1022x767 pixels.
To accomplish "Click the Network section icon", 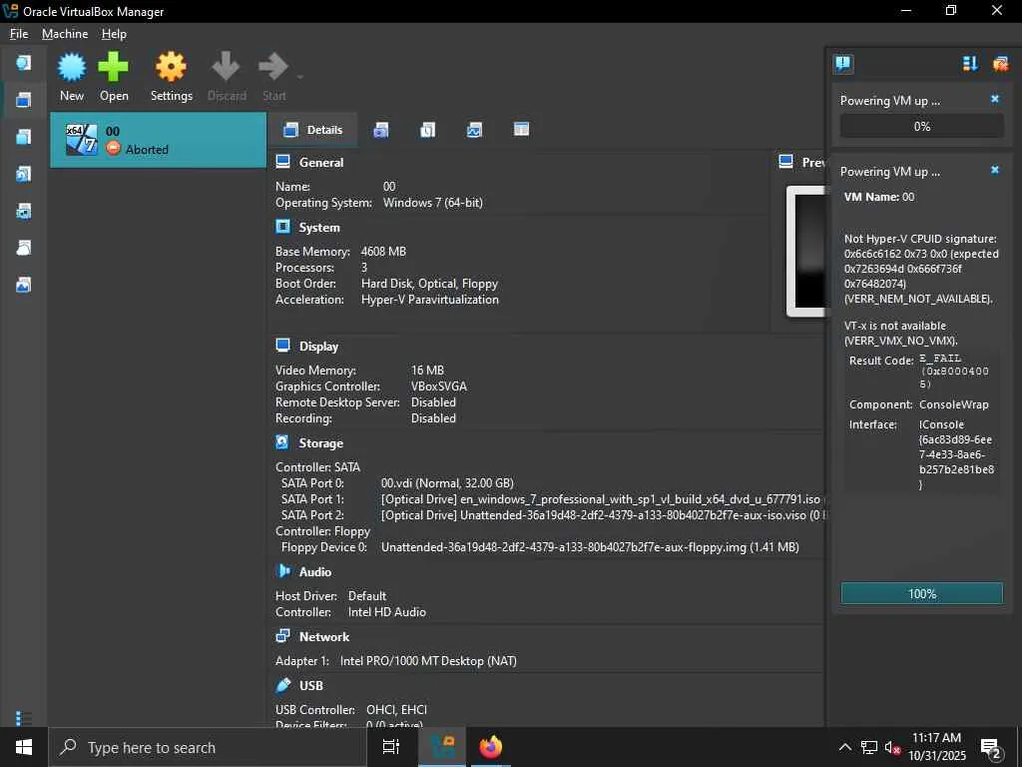I will pos(283,636).
